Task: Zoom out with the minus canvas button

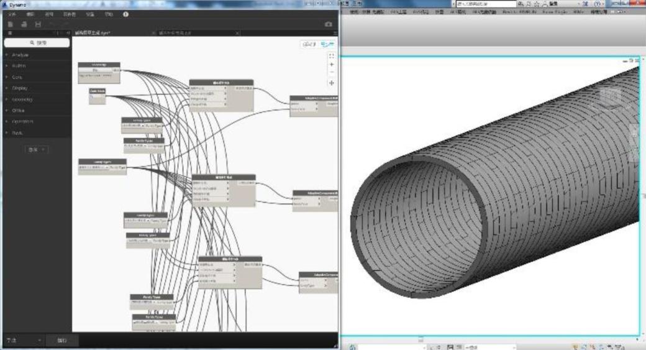Action: click(331, 73)
